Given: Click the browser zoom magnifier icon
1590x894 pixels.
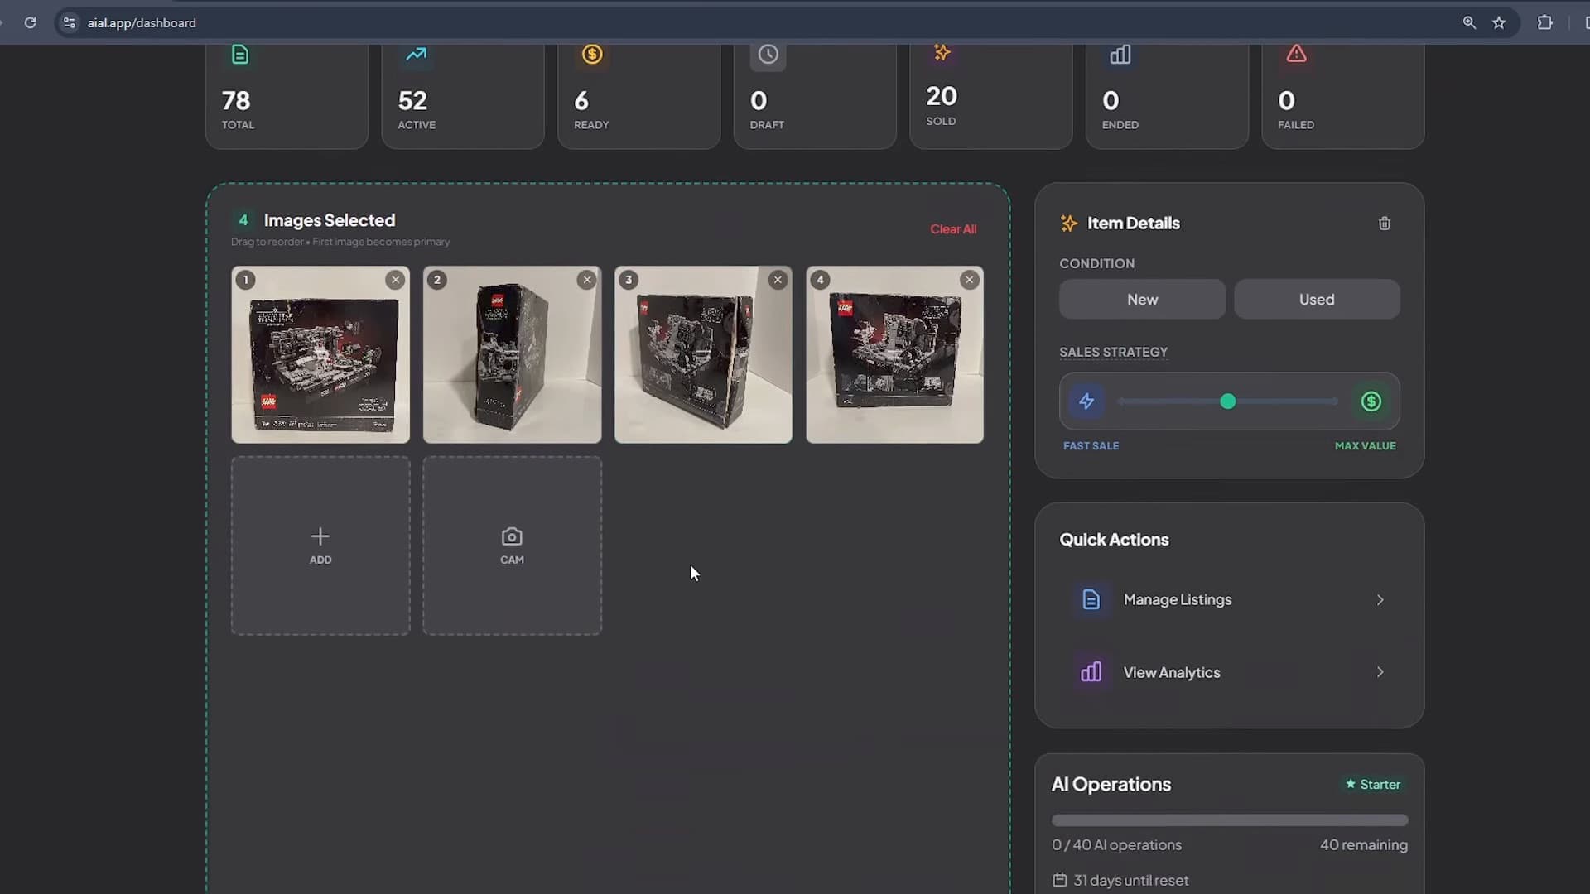Looking at the screenshot, I should click(x=1469, y=22).
